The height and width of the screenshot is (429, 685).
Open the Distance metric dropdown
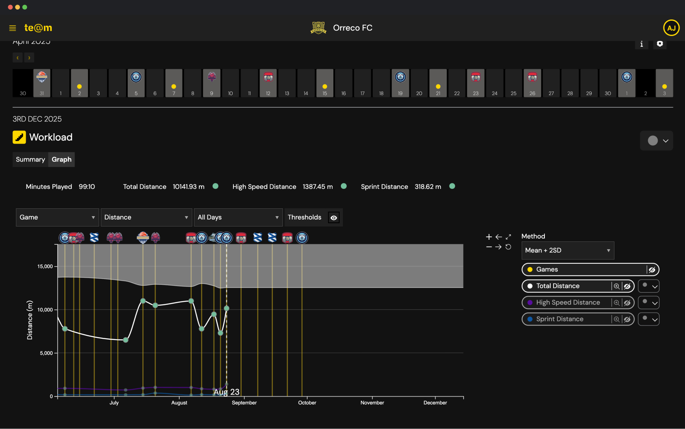146,217
